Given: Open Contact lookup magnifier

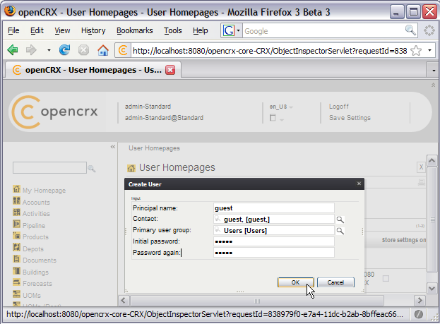Looking at the screenshot, I should tap(340, 220).
